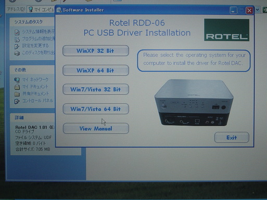Viewport: 267px width, 200px height.
Task: Select the Win7/Vista 32 Bit driver
Action: (x=96, y=89)
